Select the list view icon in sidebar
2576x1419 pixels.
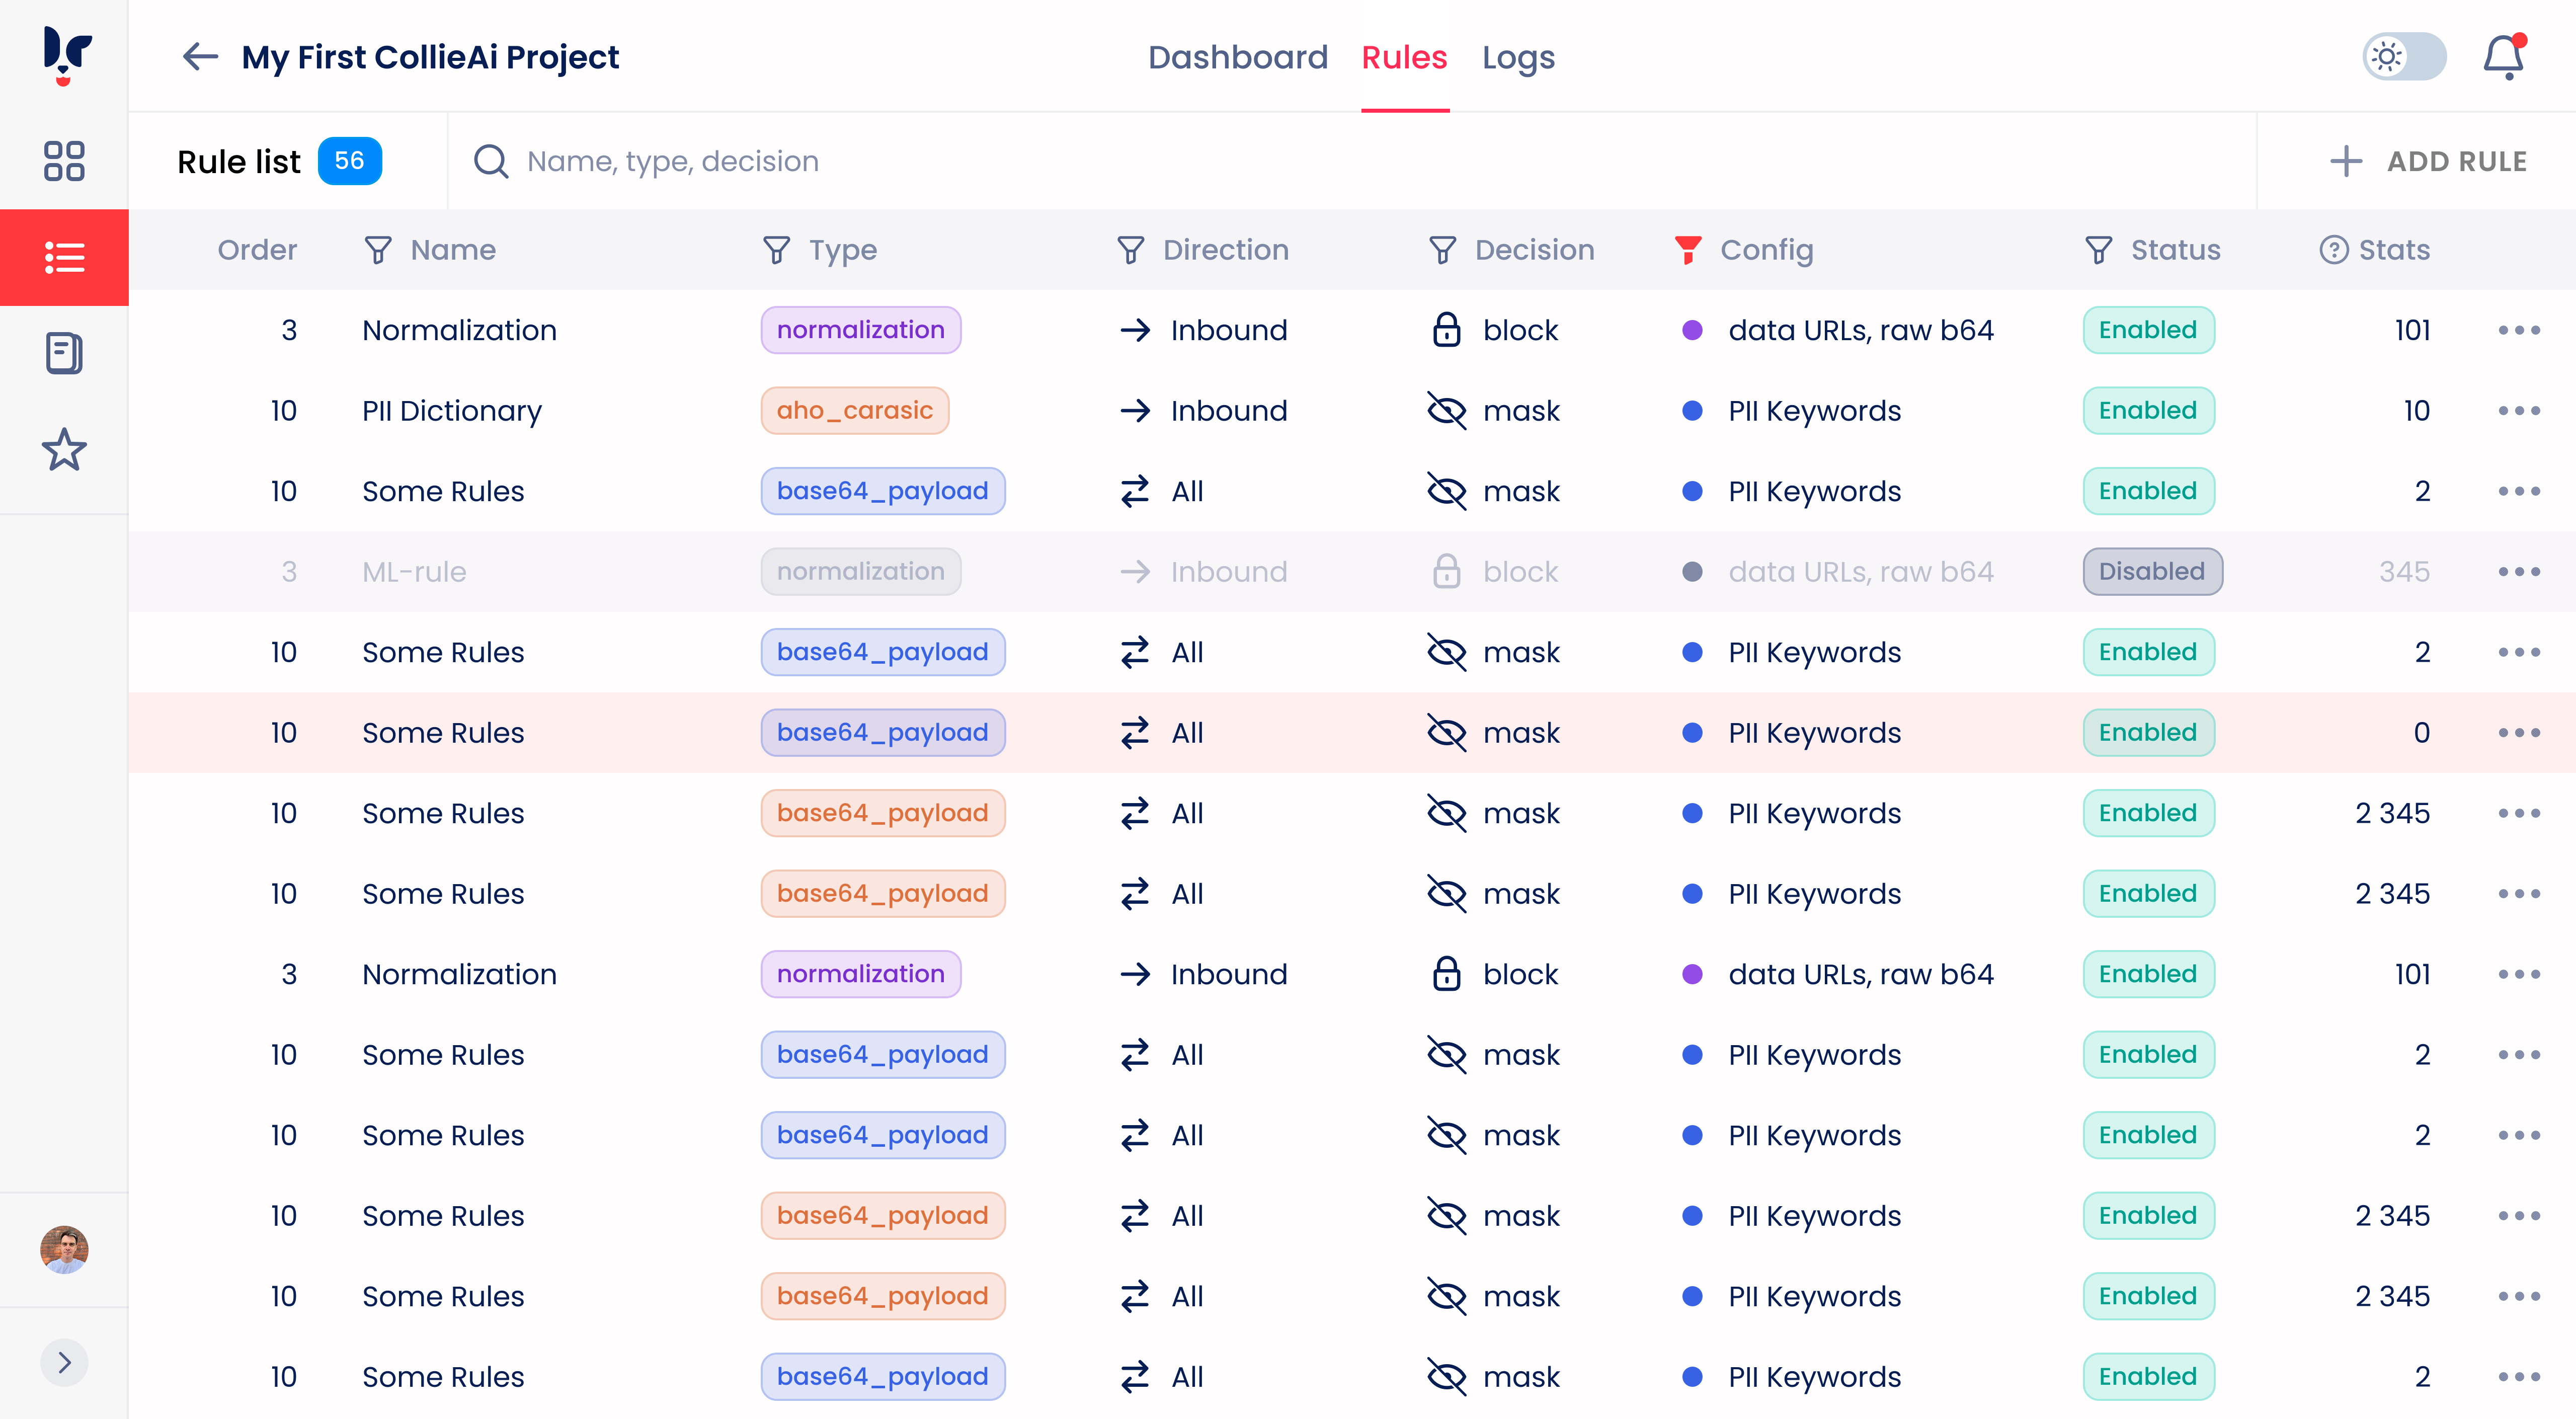pos(63,257)
